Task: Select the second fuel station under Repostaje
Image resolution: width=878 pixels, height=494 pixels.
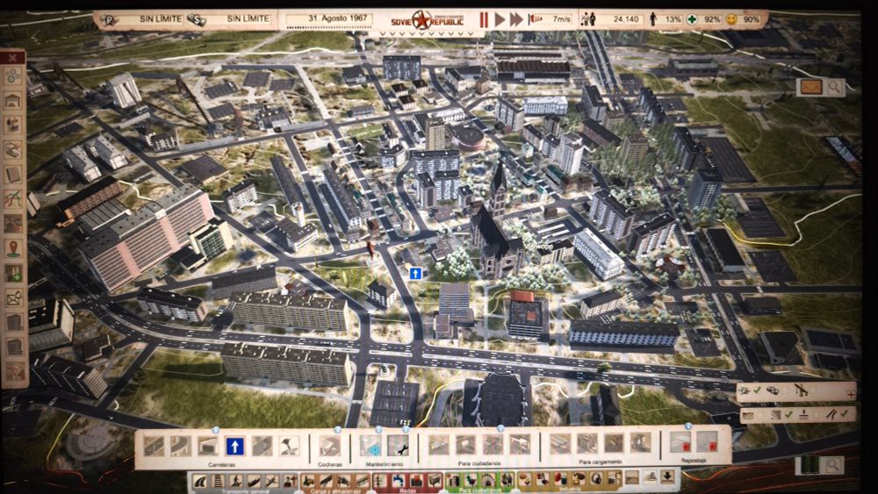Action: (x=707, y=443)
